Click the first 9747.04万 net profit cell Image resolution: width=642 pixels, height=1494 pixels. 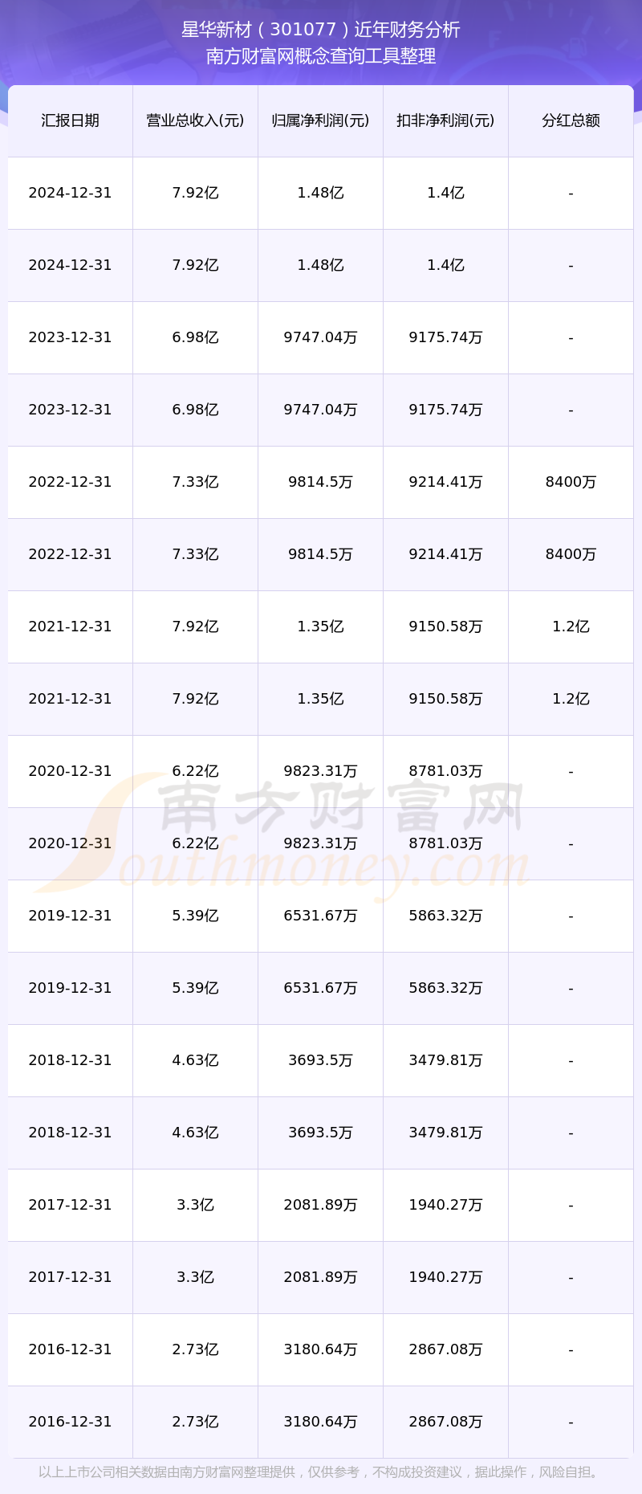(320, 337)
